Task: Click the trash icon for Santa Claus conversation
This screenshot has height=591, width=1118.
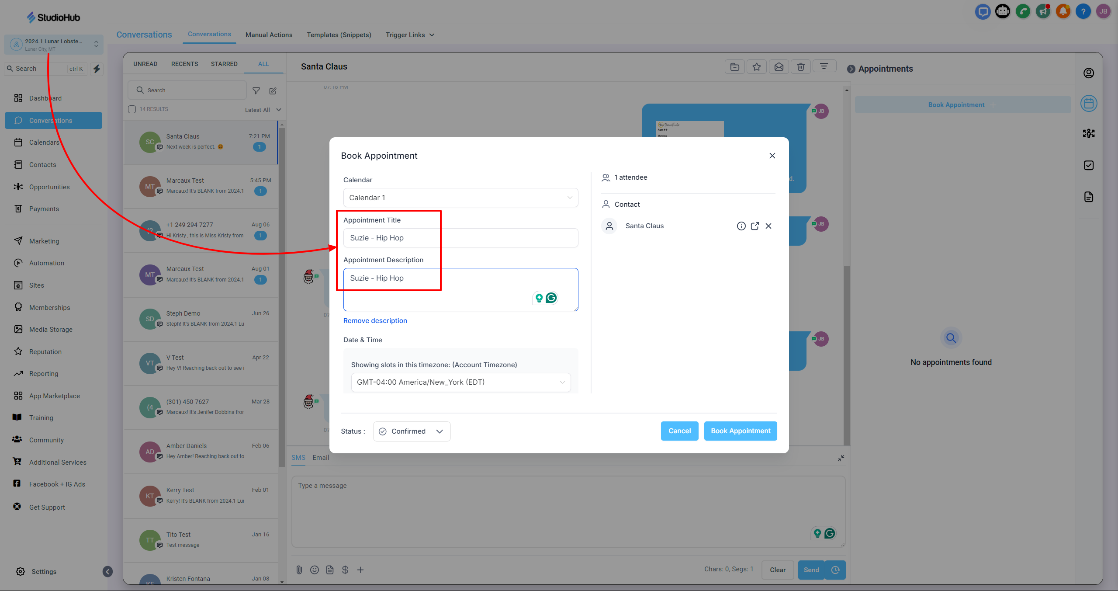Action: coord(800,67)
